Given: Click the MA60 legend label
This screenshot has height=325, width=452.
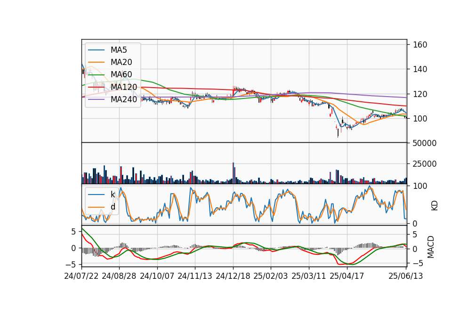Looking at the screenshot, I should coord(121,74).
